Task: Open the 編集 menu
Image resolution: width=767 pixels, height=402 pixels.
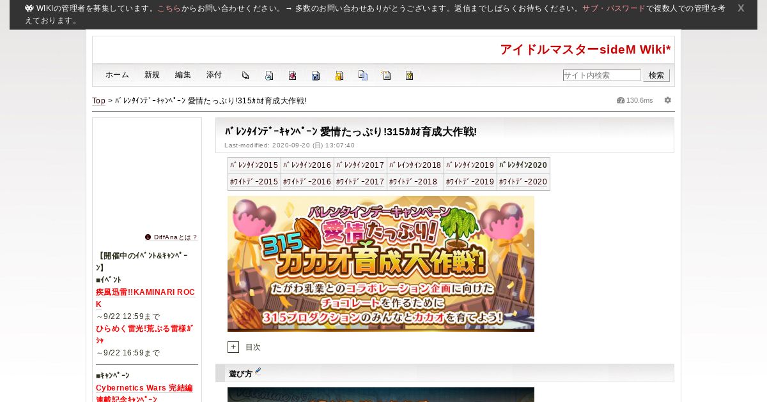Action: 183,75
